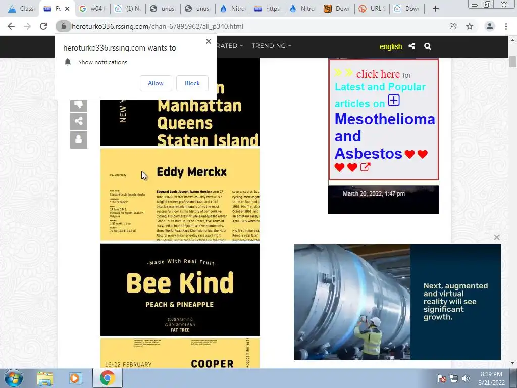The width and height of the screenshot is (517, 388).
Task: Select the english language link
Action: pos(391,46)
